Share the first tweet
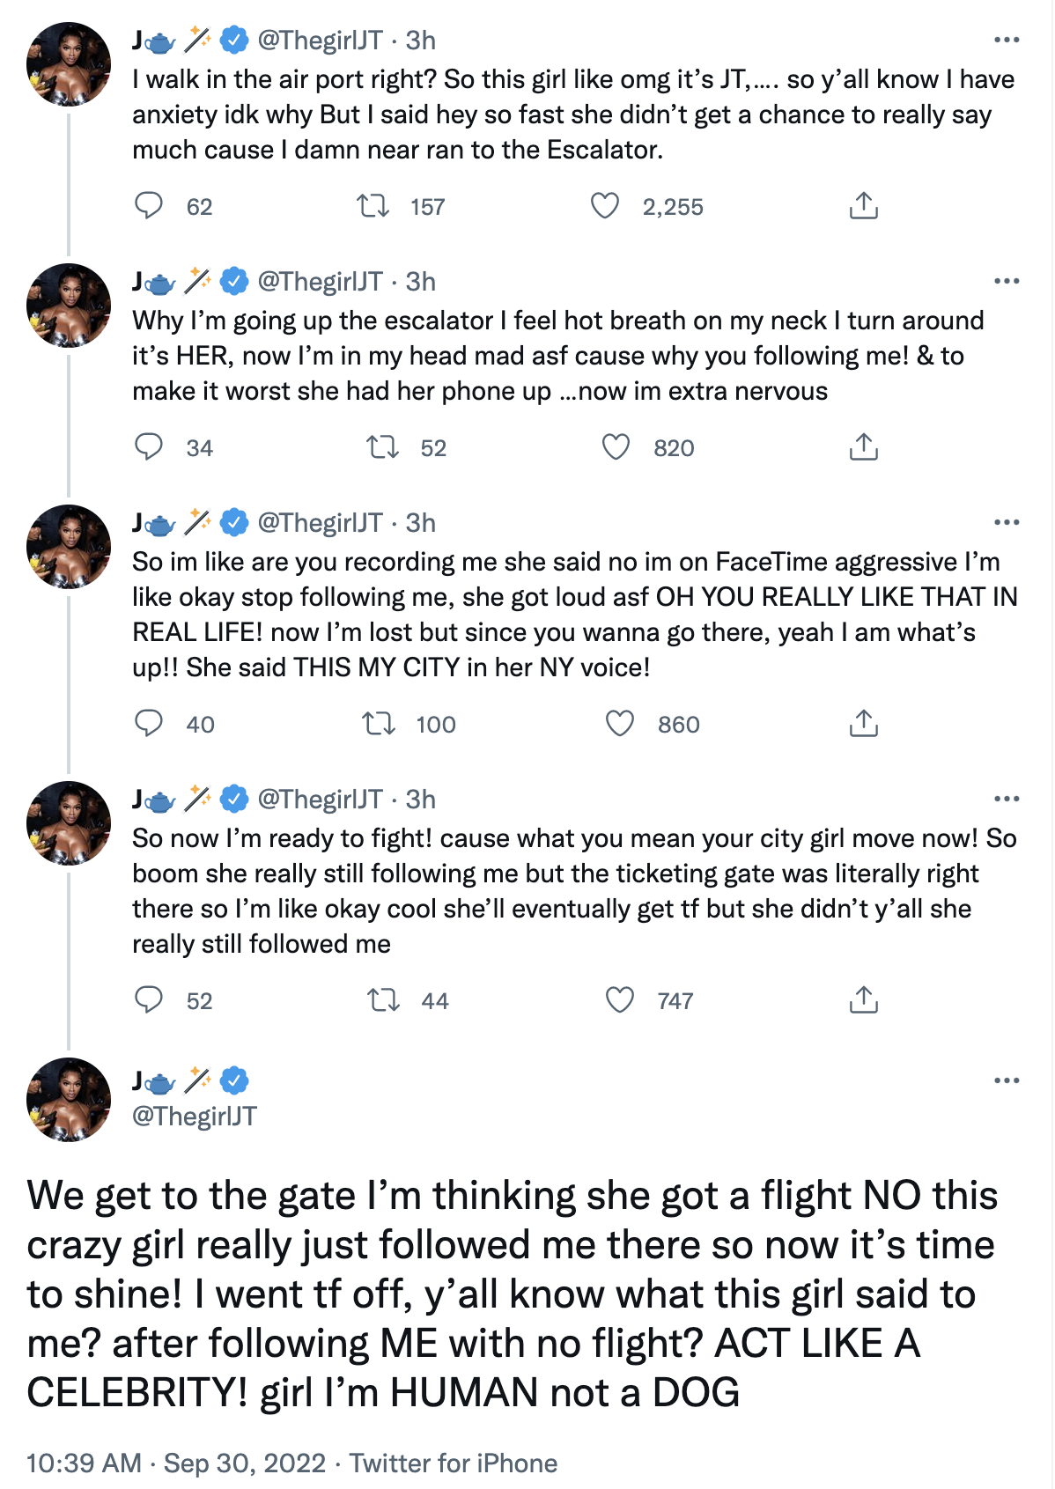This screenshot has width=1055, height=1489. 866,207
